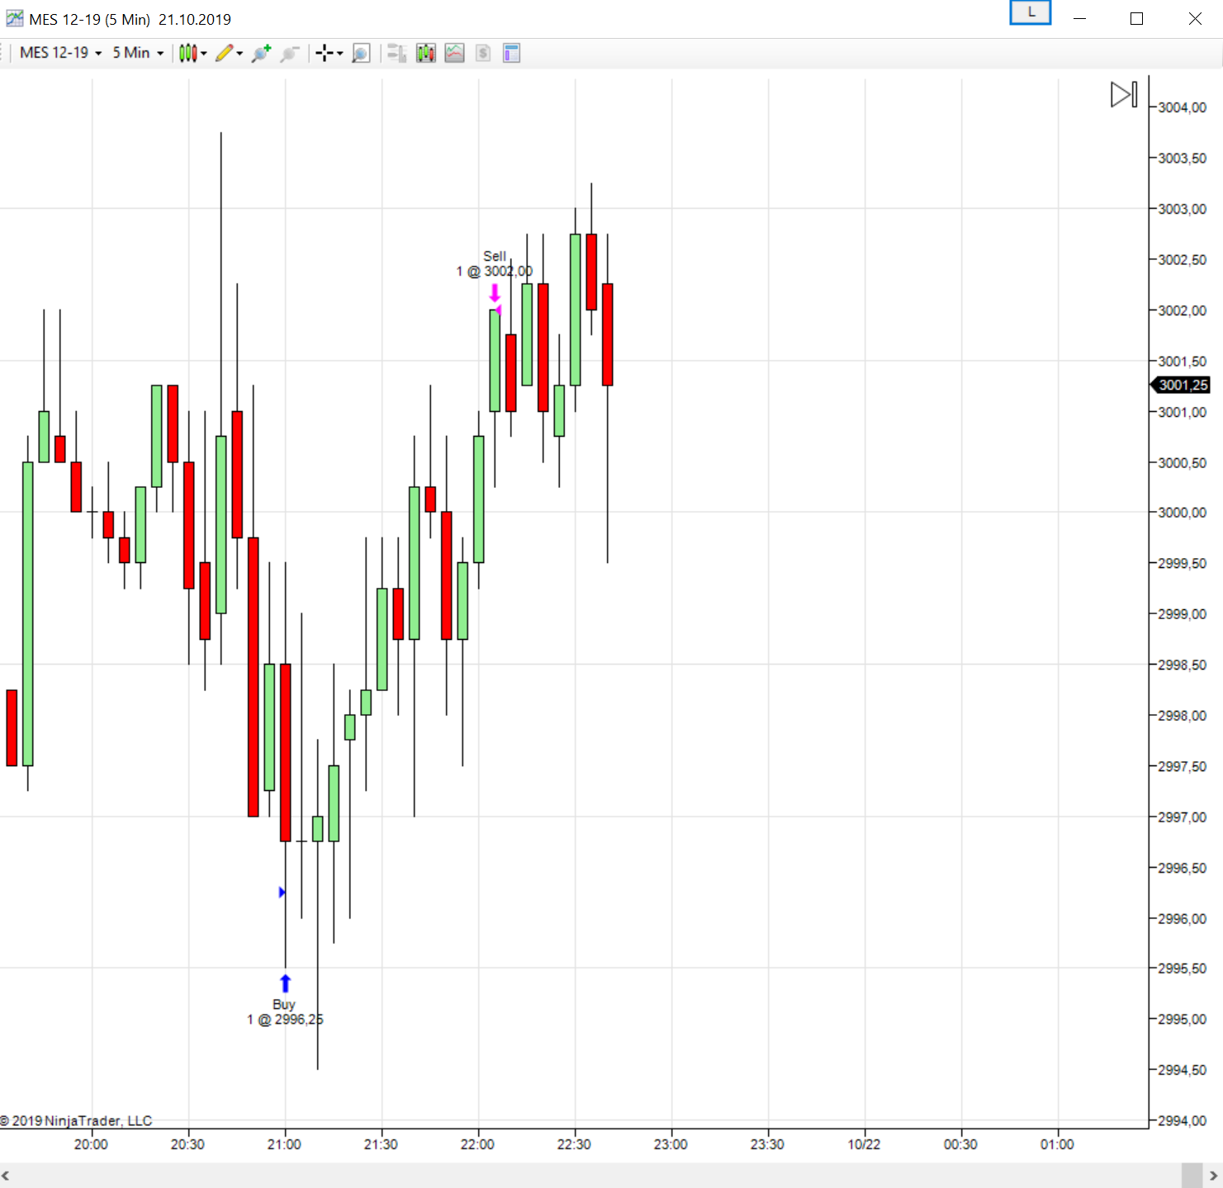This screenshot has width=1223, height=1188.
Task: Click the 20:00 time axis label
Action: pyautogui.click(x=91, y=1144)
